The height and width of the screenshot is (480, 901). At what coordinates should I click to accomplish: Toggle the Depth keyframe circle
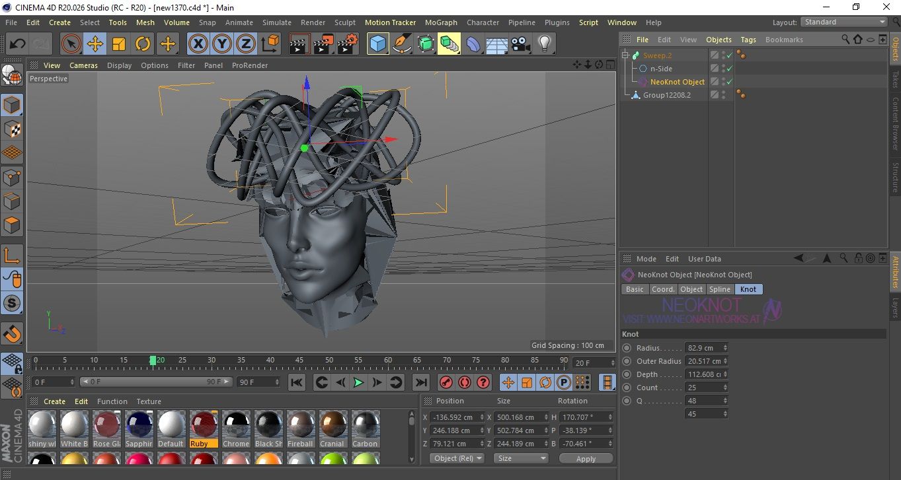627,374
